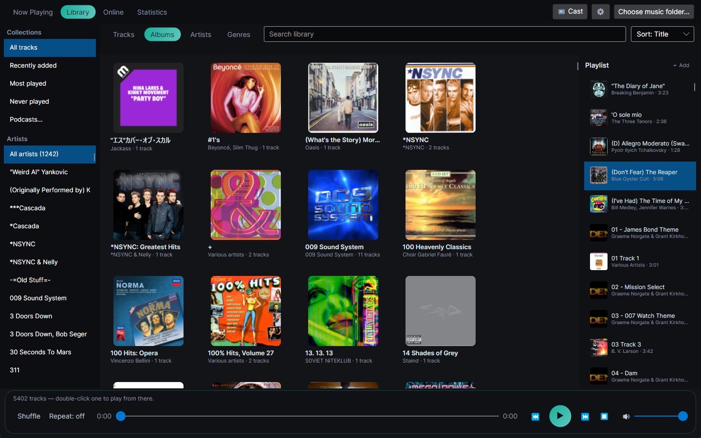Select (I've Had) The Time of My entry
701x438 pixels.
640,204
